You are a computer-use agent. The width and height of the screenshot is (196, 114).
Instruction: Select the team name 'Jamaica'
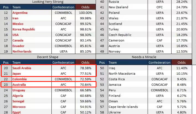tap(115, 85)
